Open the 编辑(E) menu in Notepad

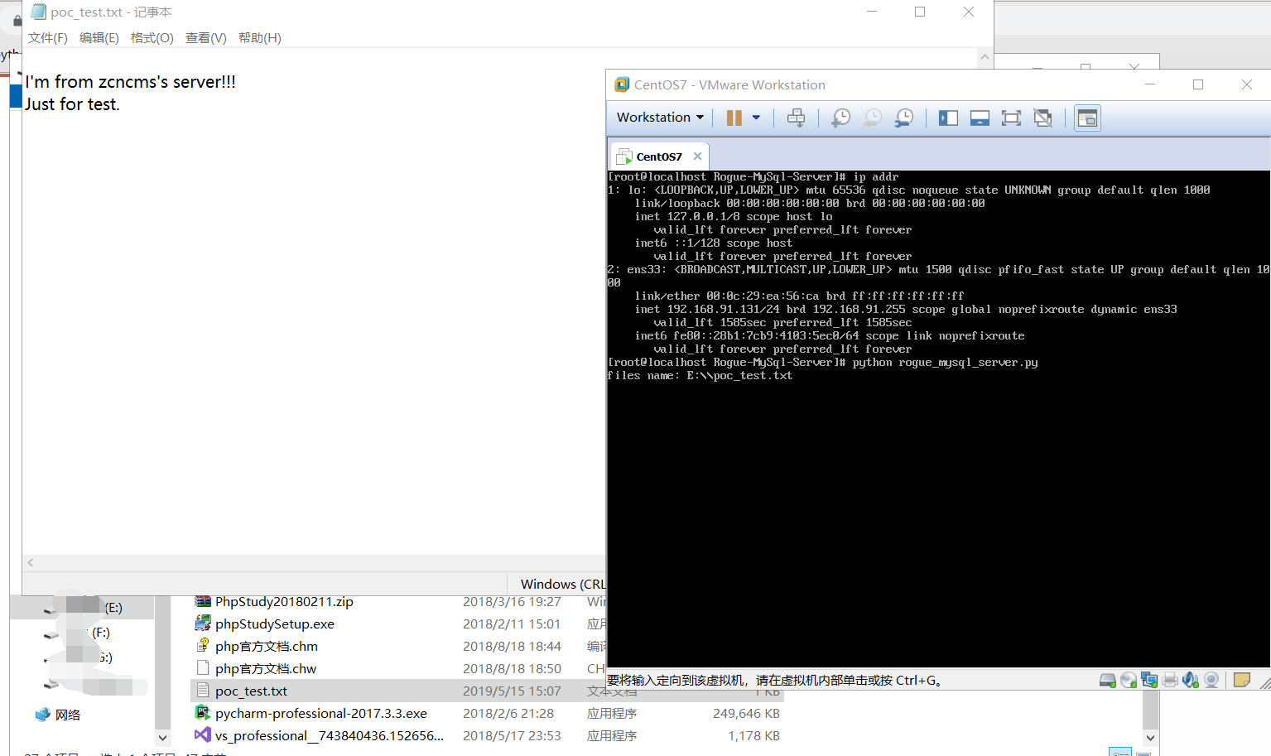click(99, 38)
